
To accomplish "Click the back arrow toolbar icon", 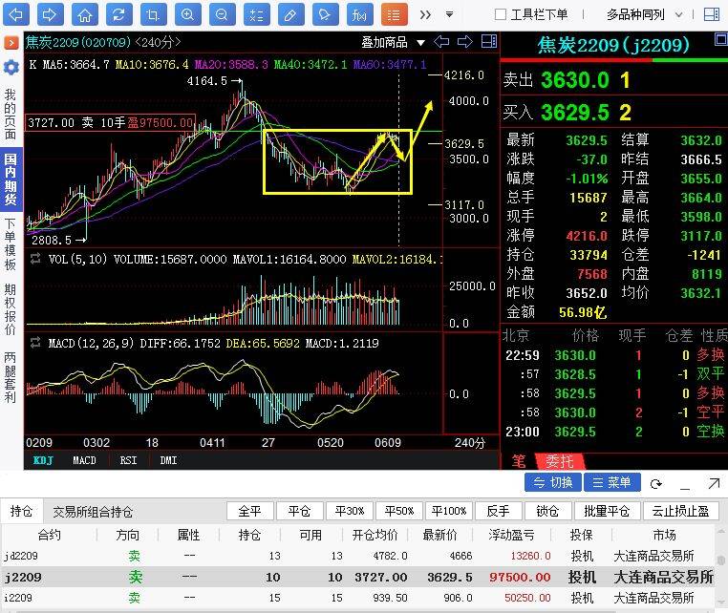I will tap(17, 14).
